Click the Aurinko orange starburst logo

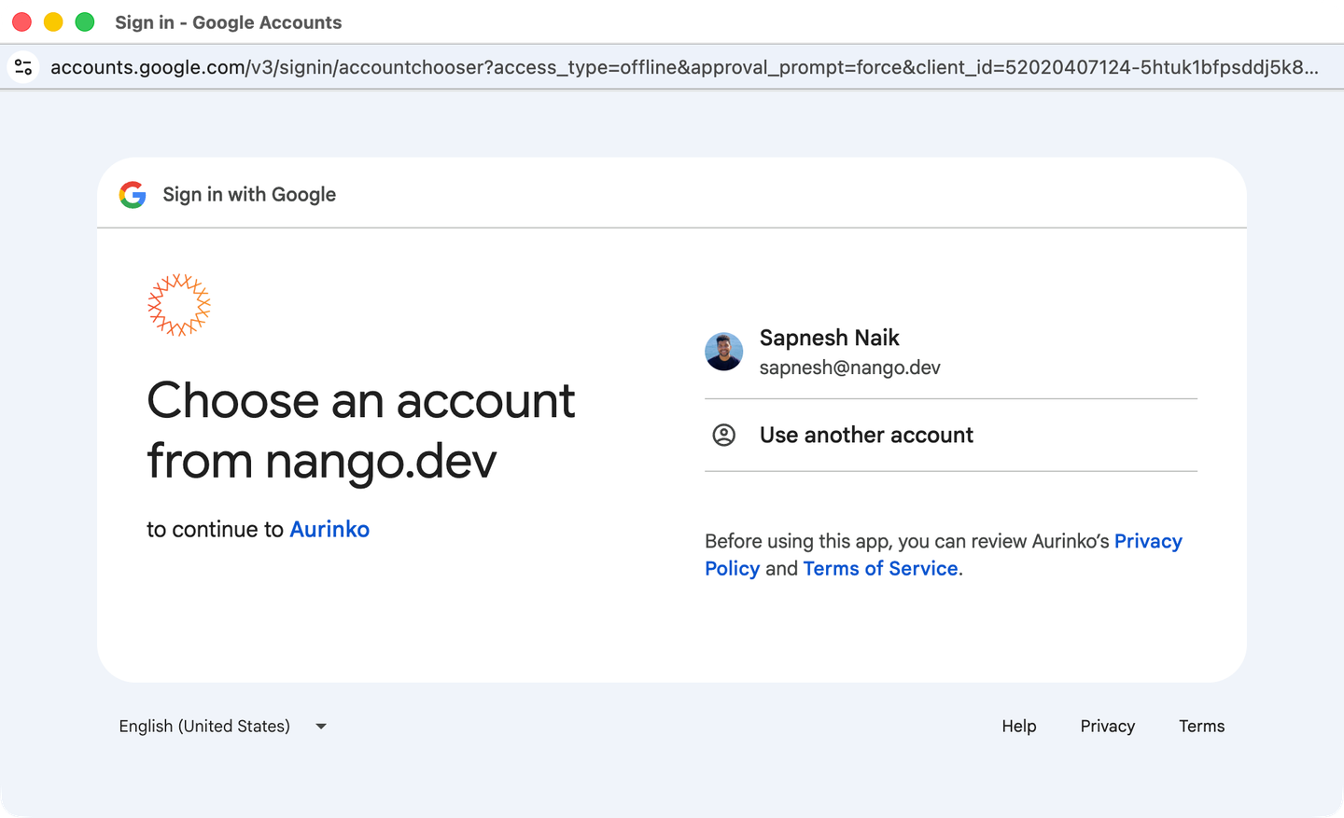(x=179, y=305)
